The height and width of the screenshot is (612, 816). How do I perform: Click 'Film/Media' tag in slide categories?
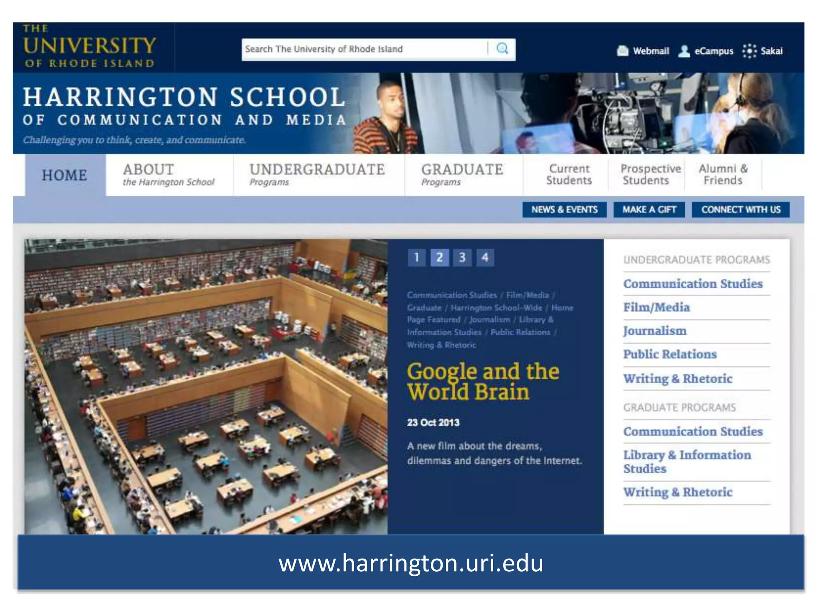pos(528,295)
